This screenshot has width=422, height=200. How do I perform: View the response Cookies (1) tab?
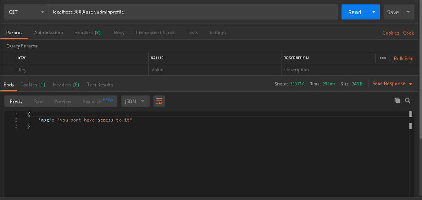pyautogui.click(x=33, y=85)
